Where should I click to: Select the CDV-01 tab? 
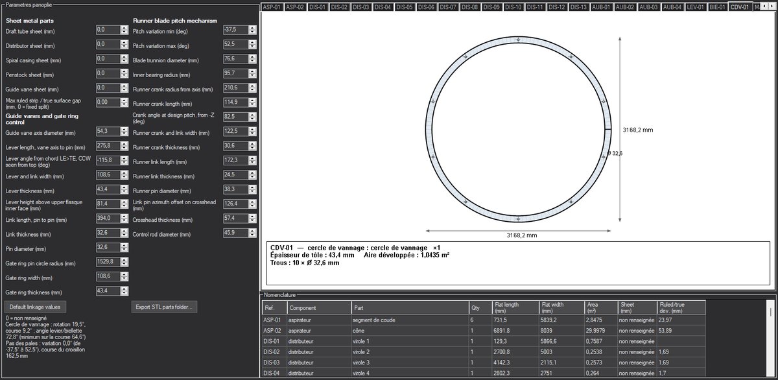tap(740, 6)
